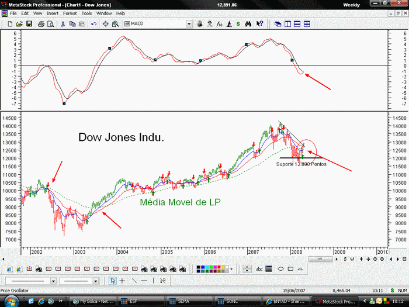
Task: Click the crosshair target toolbar icon
Action: tap(105, 24)
